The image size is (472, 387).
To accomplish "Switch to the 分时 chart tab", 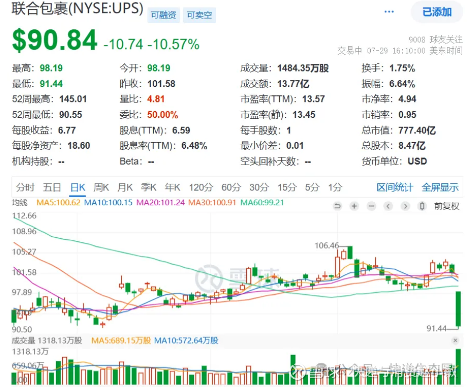I will [x=25, y=187].
